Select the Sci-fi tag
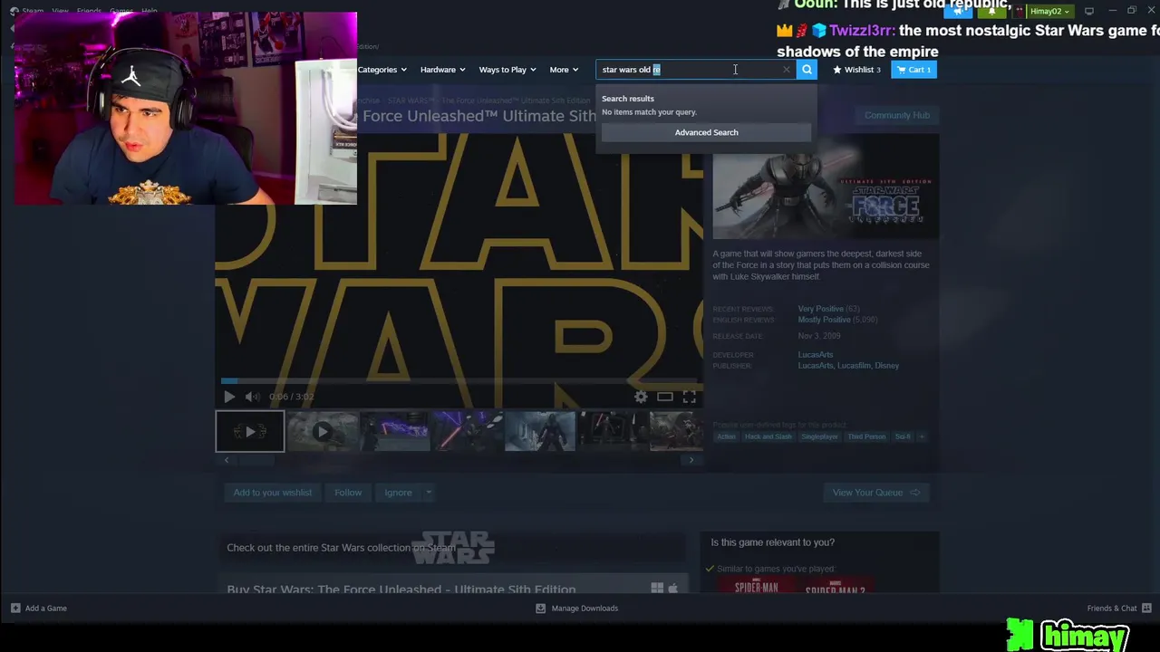 pyautogui.click(x=903, y=436)
